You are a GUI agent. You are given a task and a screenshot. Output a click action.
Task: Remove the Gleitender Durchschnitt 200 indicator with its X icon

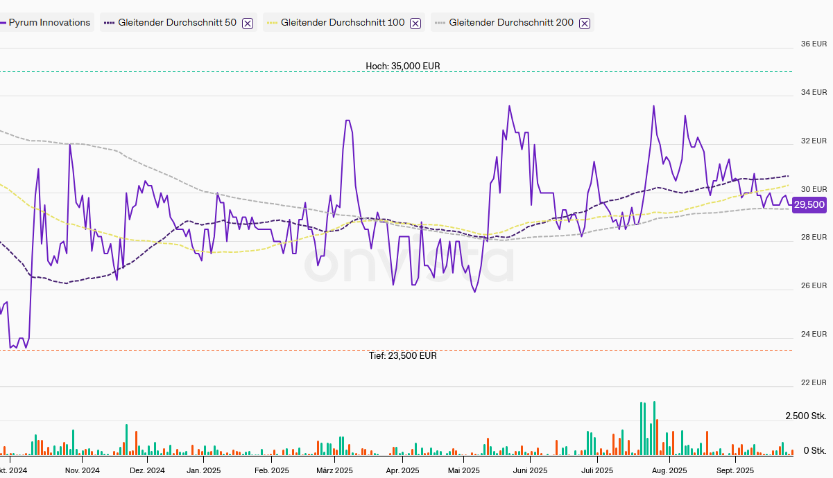tap(585, 23)
